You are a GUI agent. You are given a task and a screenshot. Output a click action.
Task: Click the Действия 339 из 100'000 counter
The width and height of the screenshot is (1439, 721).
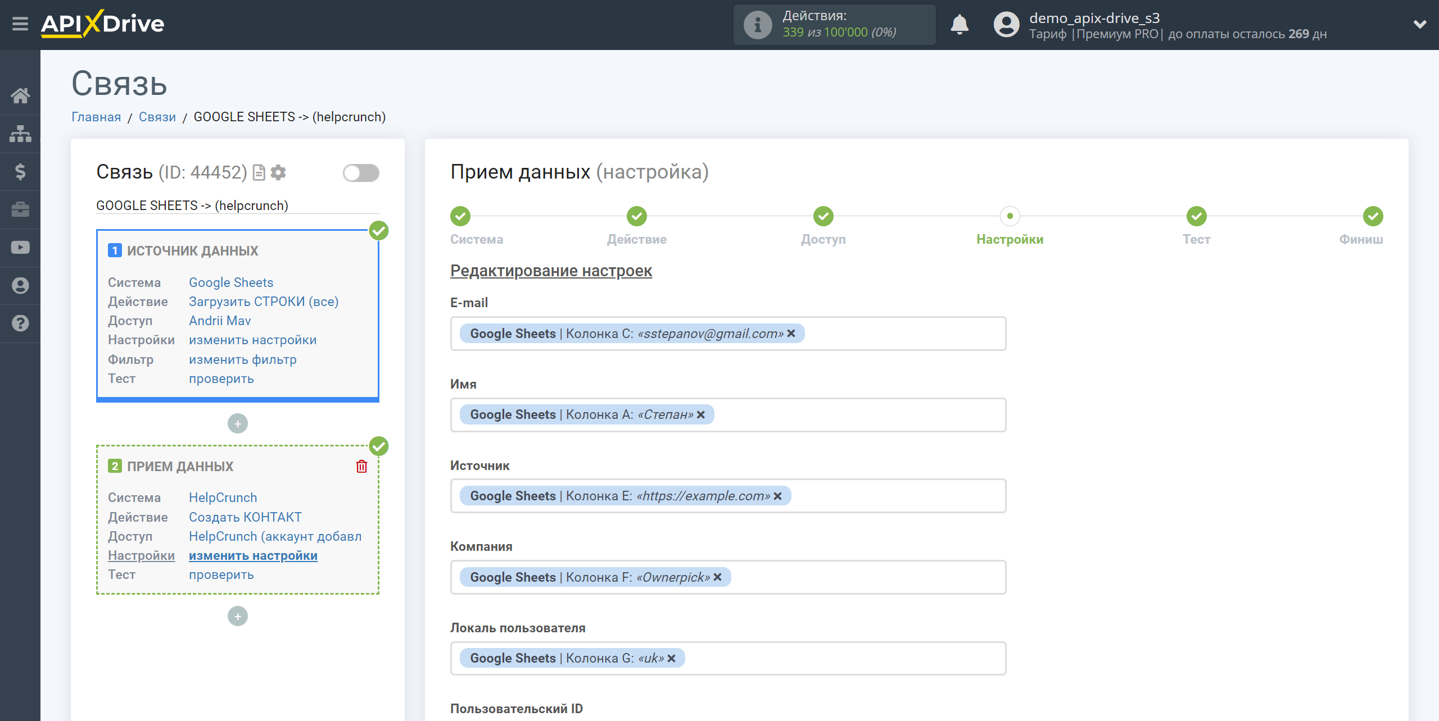834,25
